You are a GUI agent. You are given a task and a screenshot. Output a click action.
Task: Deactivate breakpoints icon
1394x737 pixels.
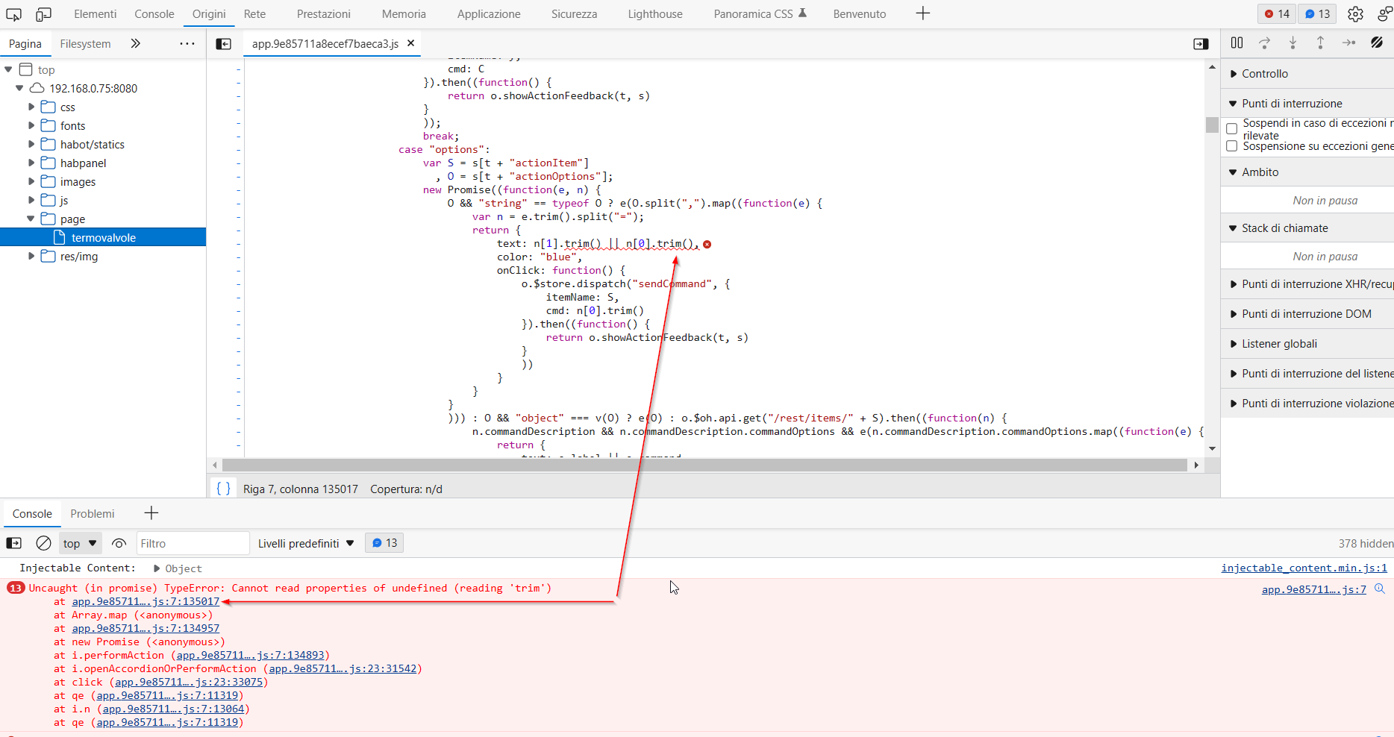1377,43
